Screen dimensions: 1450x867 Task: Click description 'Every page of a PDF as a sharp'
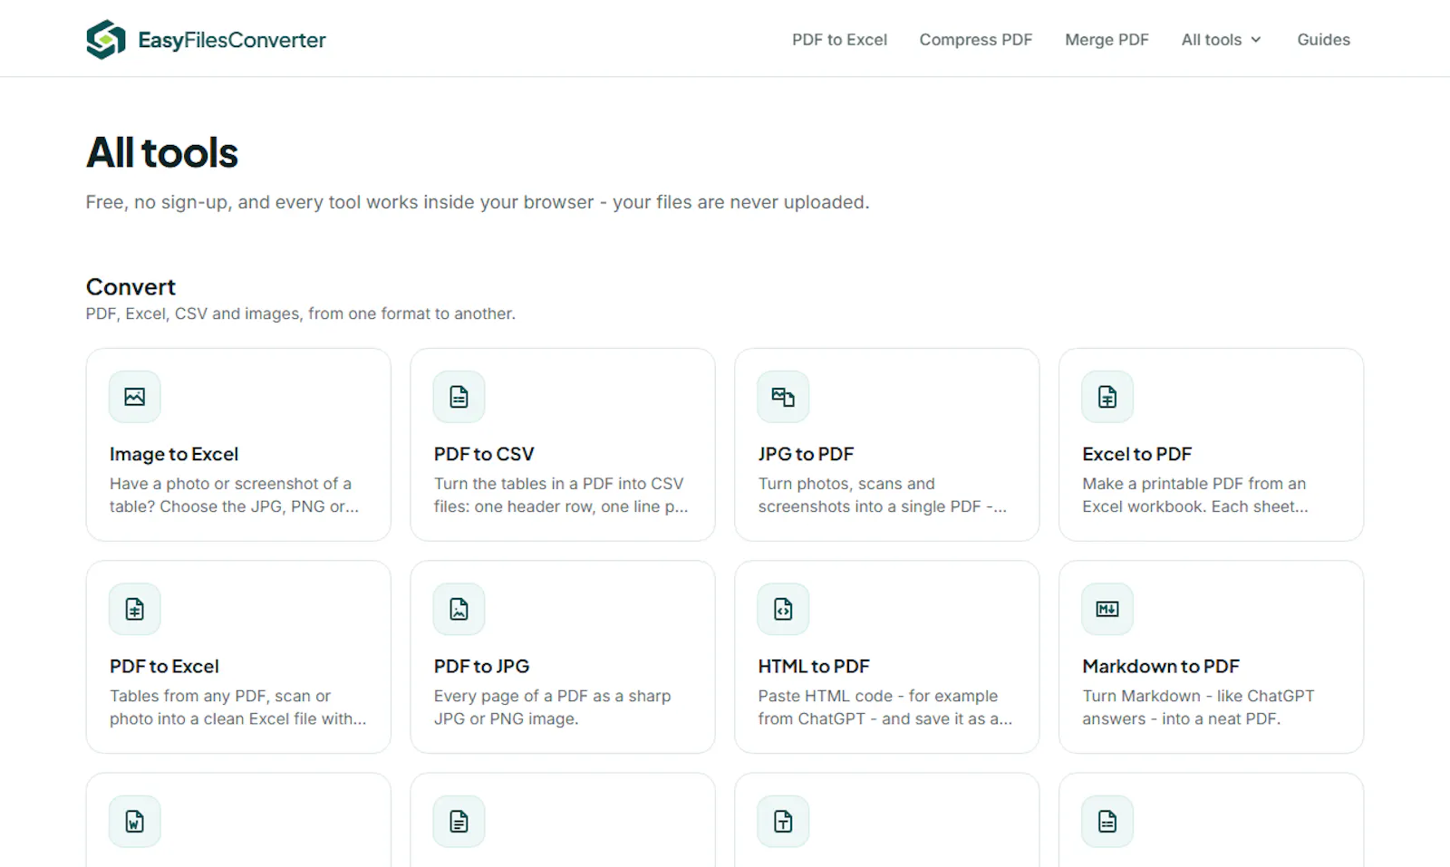click(553, 696)
